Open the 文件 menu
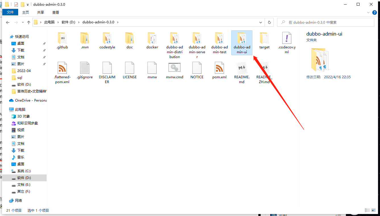The width and height of the screenshot is (380, 216). tap(10, 12)
